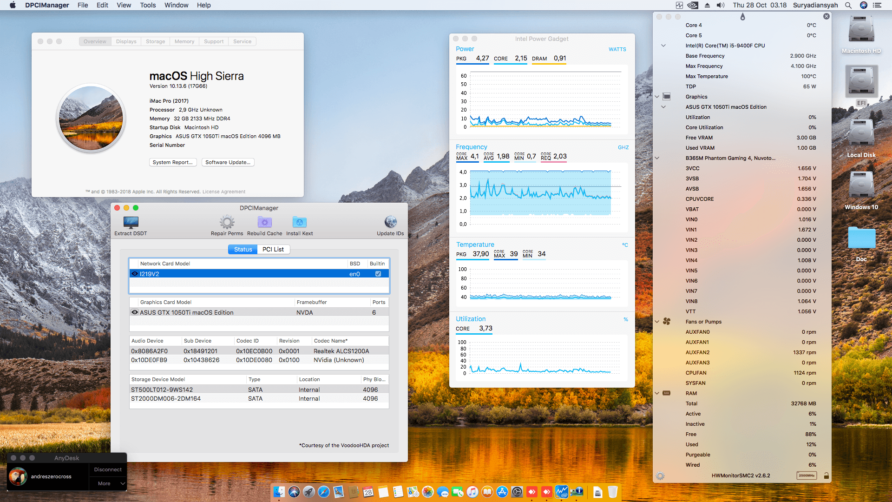Toggle the eye icon beside I219V2
This screenshot has height=502, width=892.
pyautogui.click(x=135, y=274)
